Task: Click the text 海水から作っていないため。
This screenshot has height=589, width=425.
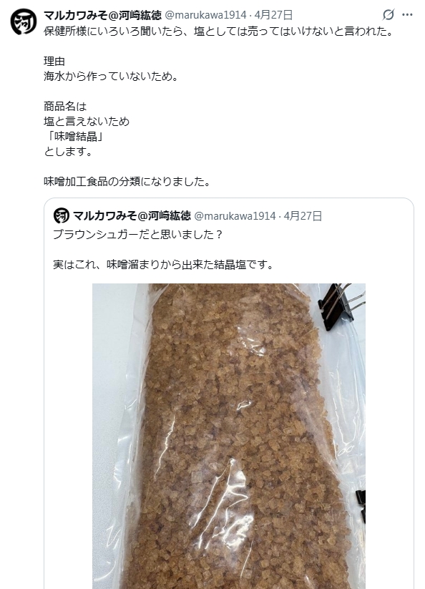Action: click(111, 77)
